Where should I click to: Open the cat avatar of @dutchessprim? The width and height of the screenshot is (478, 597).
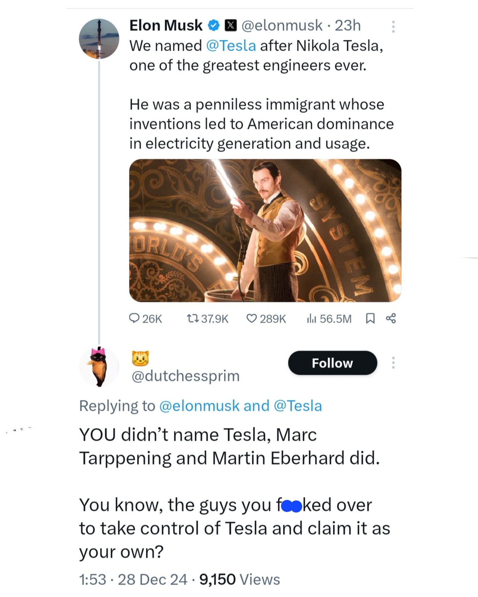[x=99, y=367]
